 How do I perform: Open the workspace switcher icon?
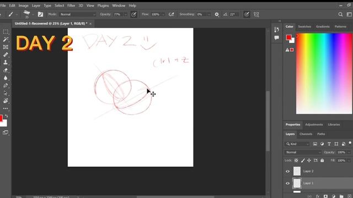[x=349, y=14]
